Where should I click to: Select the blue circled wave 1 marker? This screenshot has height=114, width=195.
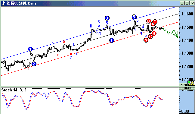[x=30, y=49]
